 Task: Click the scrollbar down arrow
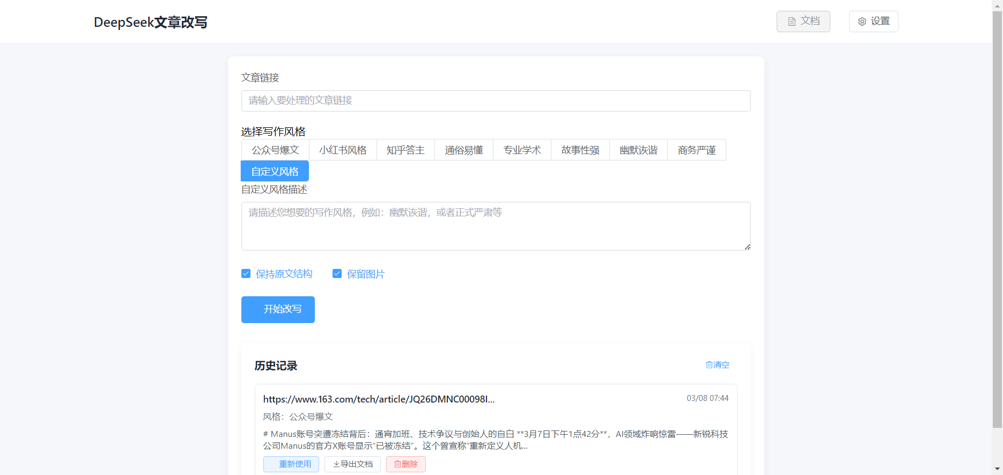pyautogui.click(x=997, y=469)
